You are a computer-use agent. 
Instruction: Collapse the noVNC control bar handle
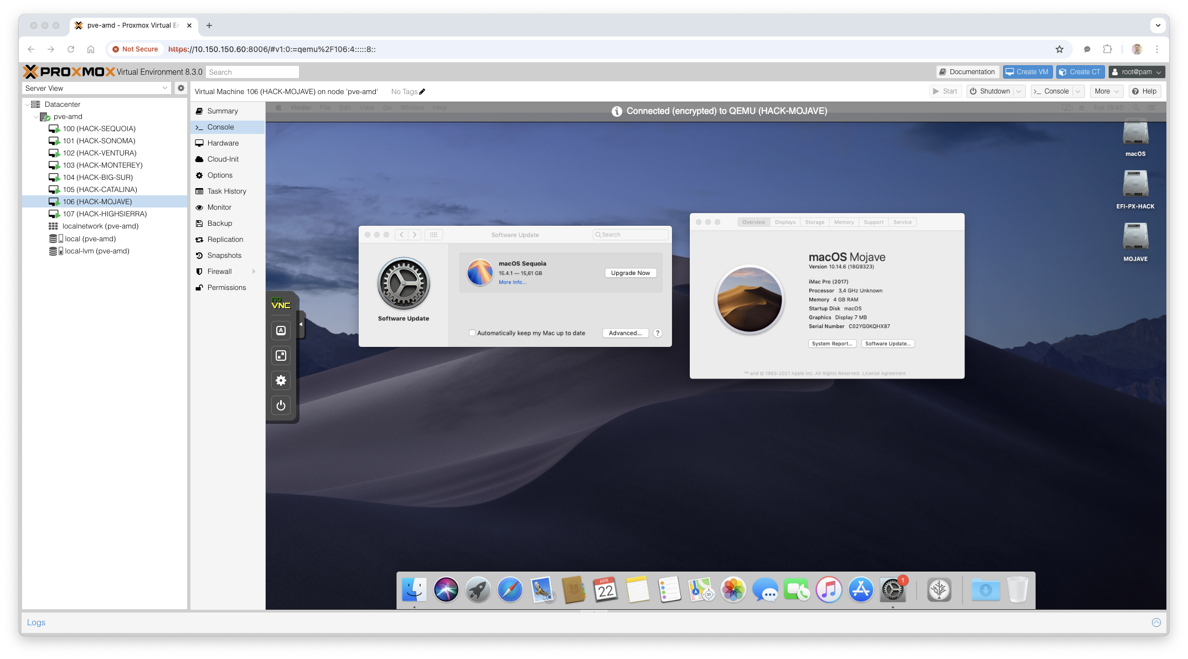coord(301,324)
